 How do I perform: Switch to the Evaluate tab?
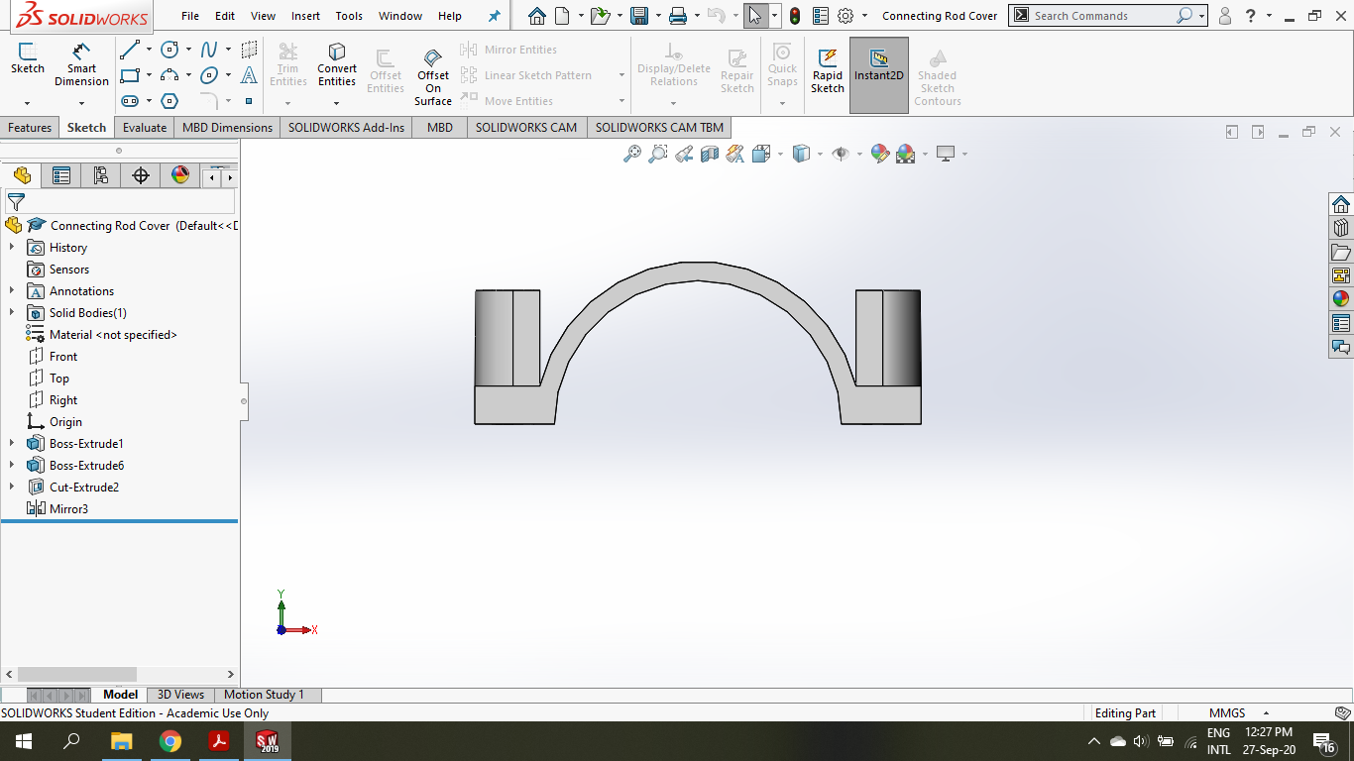click(x=144, y=127)
